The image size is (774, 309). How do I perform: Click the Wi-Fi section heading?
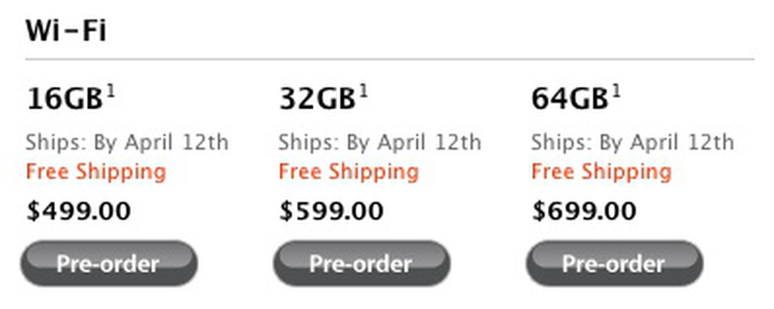(66, 30)
